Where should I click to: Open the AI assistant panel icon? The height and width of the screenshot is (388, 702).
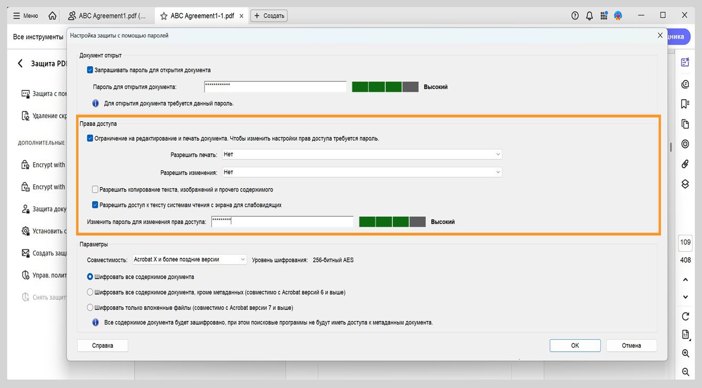click(685, 62)
